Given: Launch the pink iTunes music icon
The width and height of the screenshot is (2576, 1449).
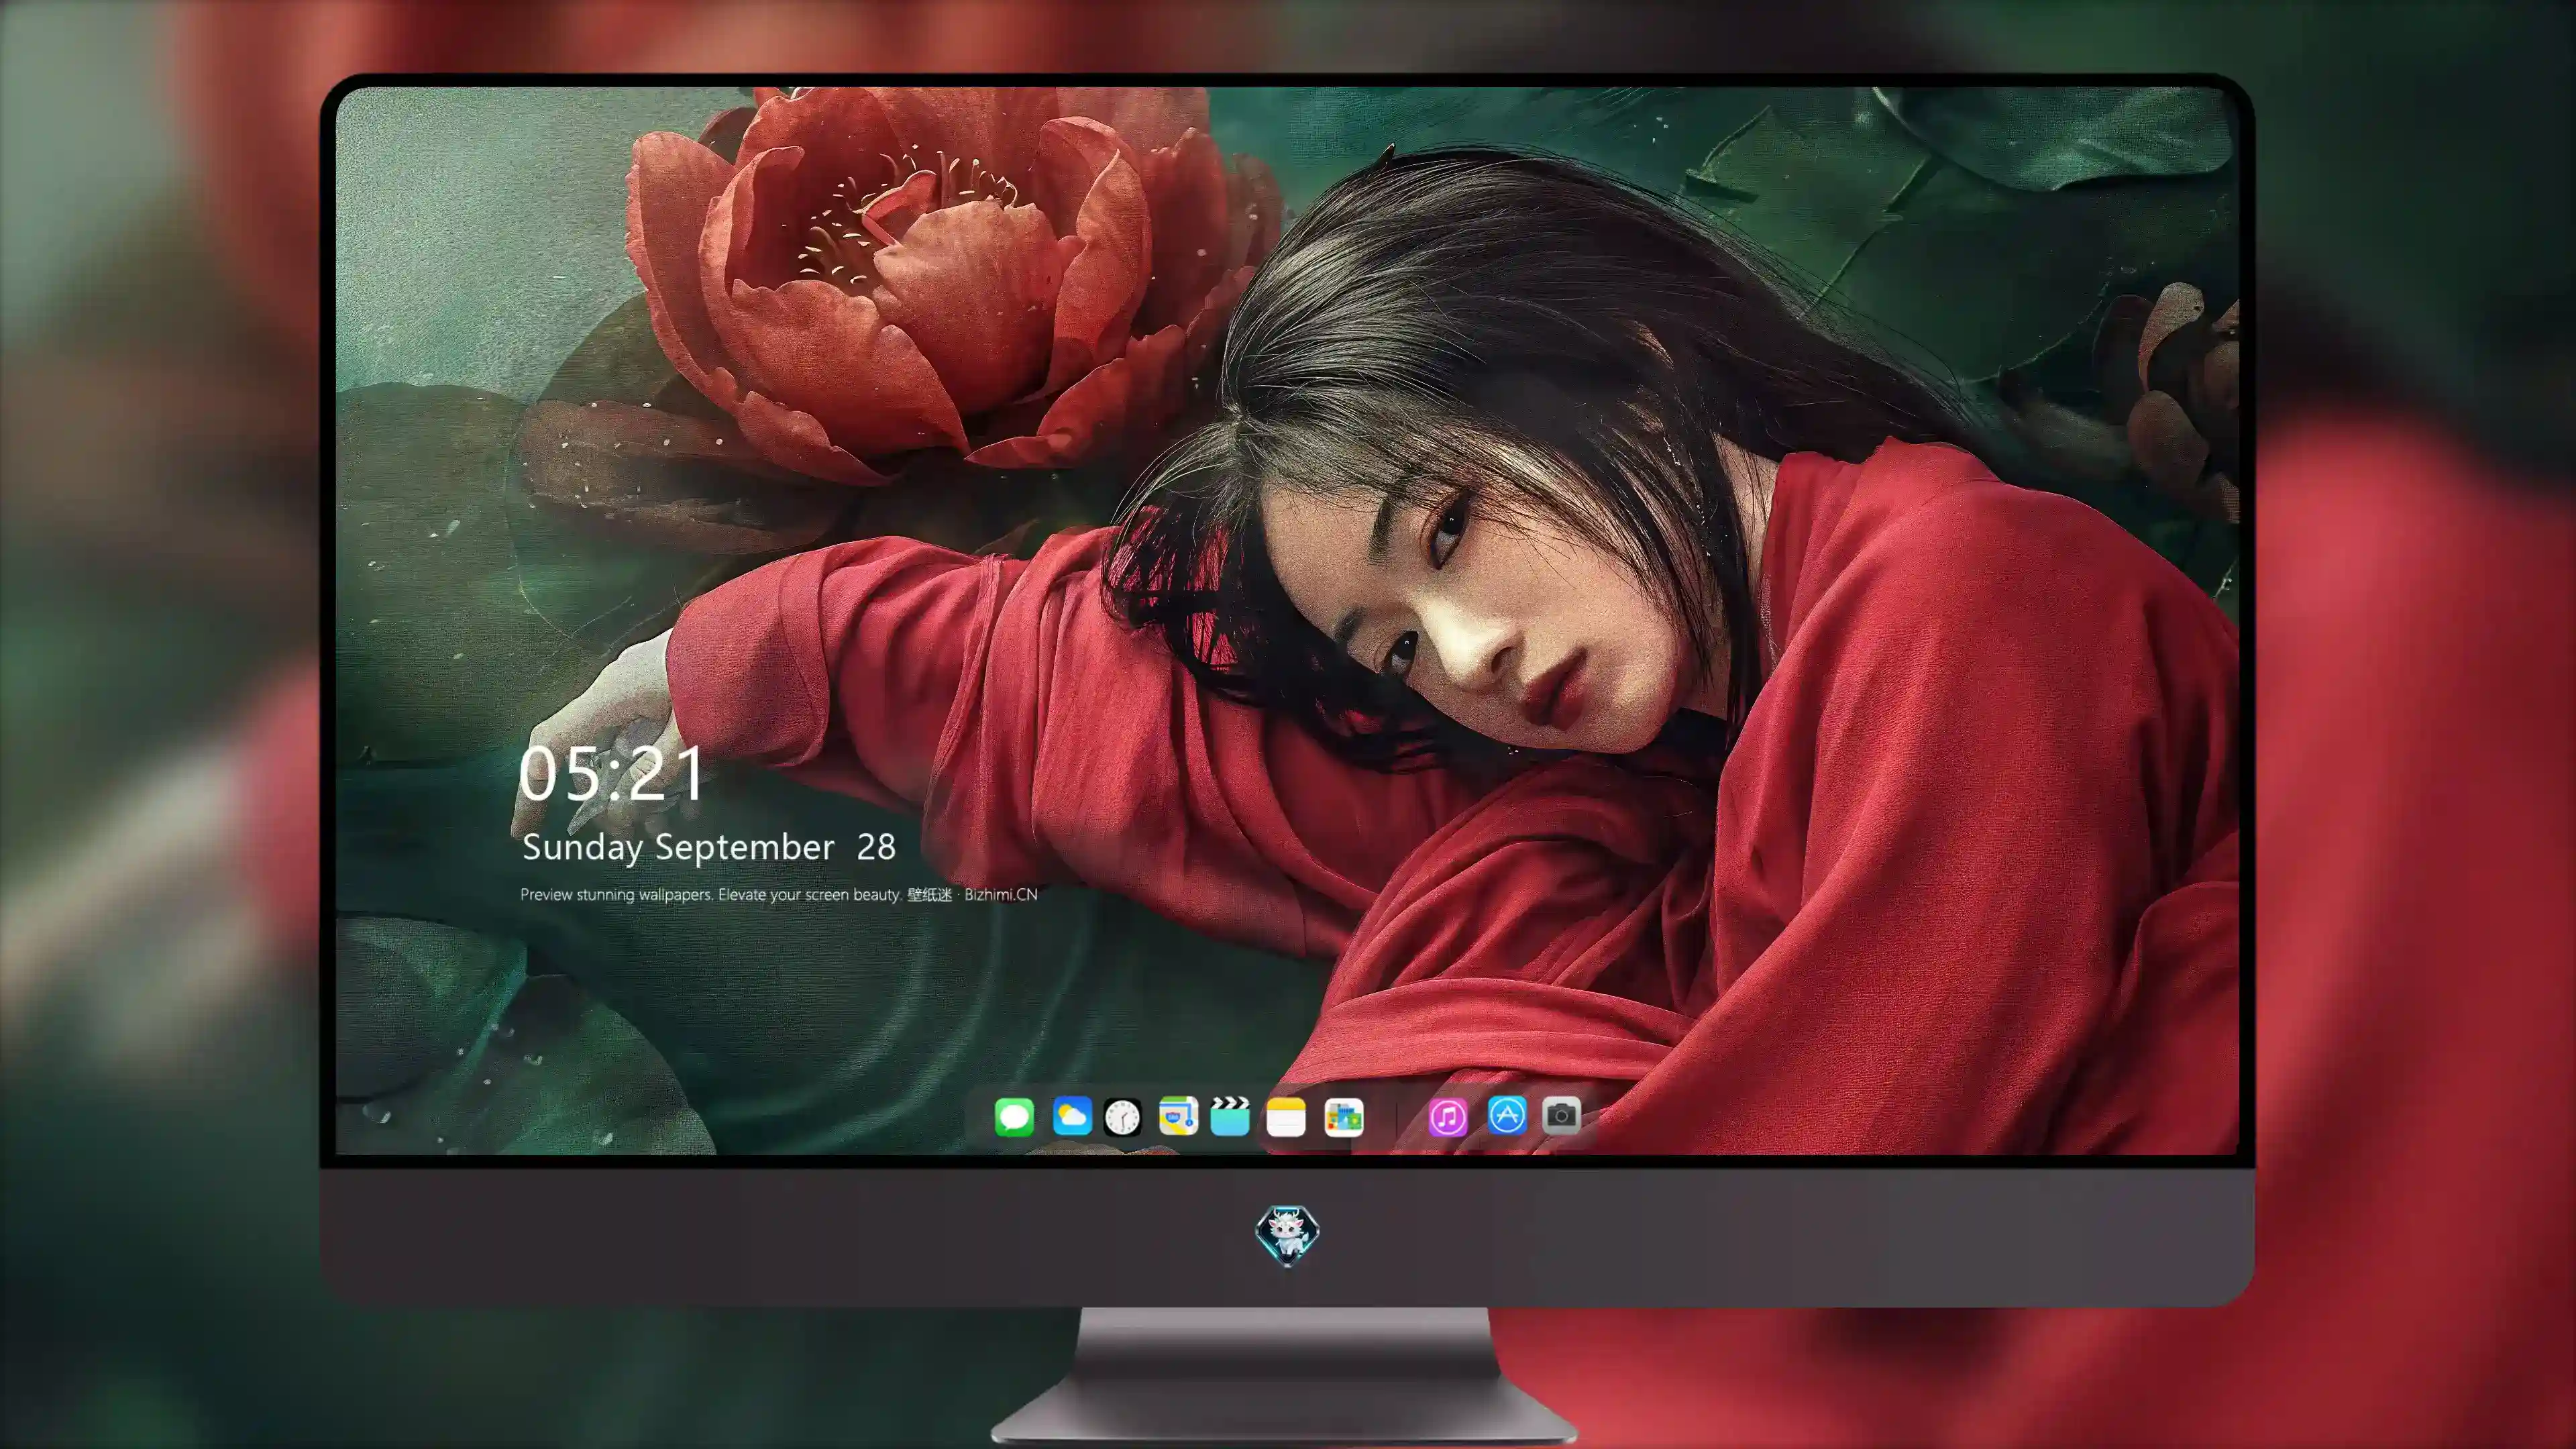Looking at the screenshot, I should 1448,1117.
